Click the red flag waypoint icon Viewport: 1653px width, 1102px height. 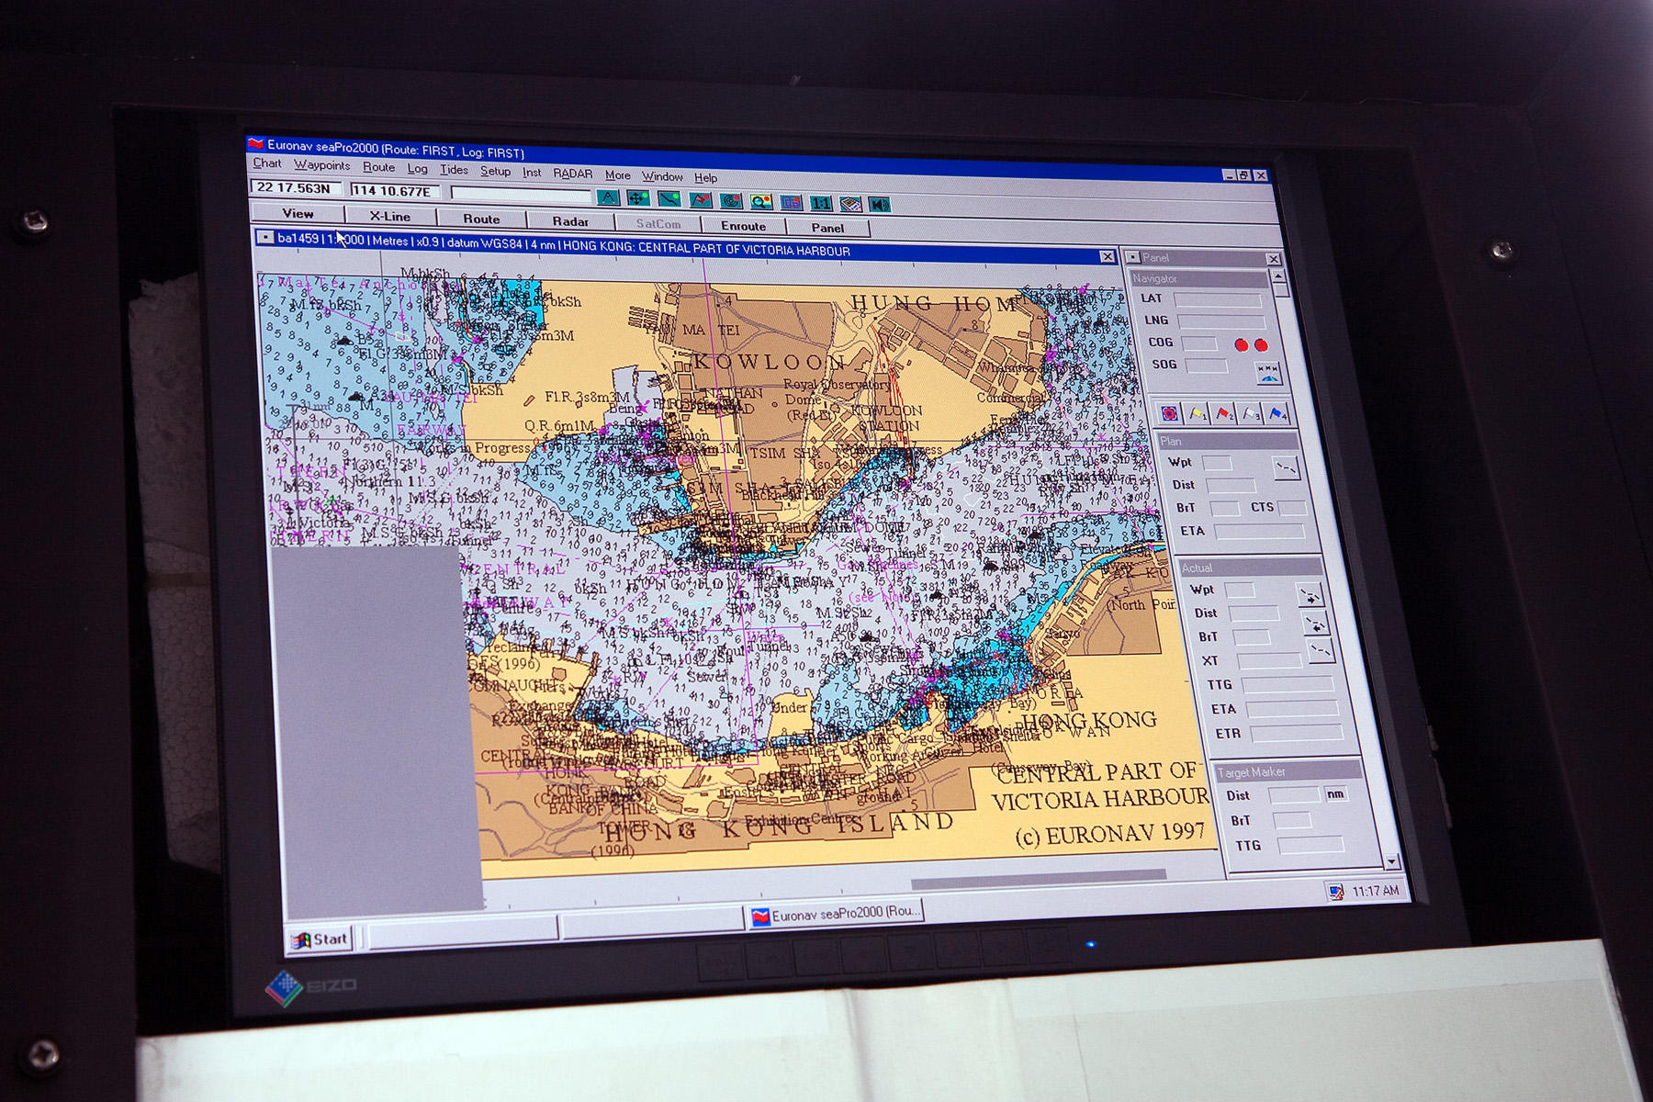[701, 200]
